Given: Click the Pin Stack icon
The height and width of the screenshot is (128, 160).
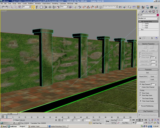Looking at the screenshot, I should point(140,39).
